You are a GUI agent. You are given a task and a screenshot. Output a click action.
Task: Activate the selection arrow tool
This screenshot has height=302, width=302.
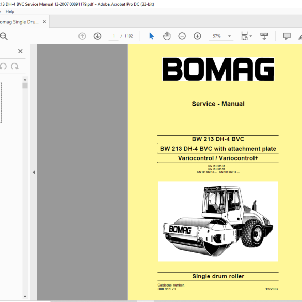152,36
